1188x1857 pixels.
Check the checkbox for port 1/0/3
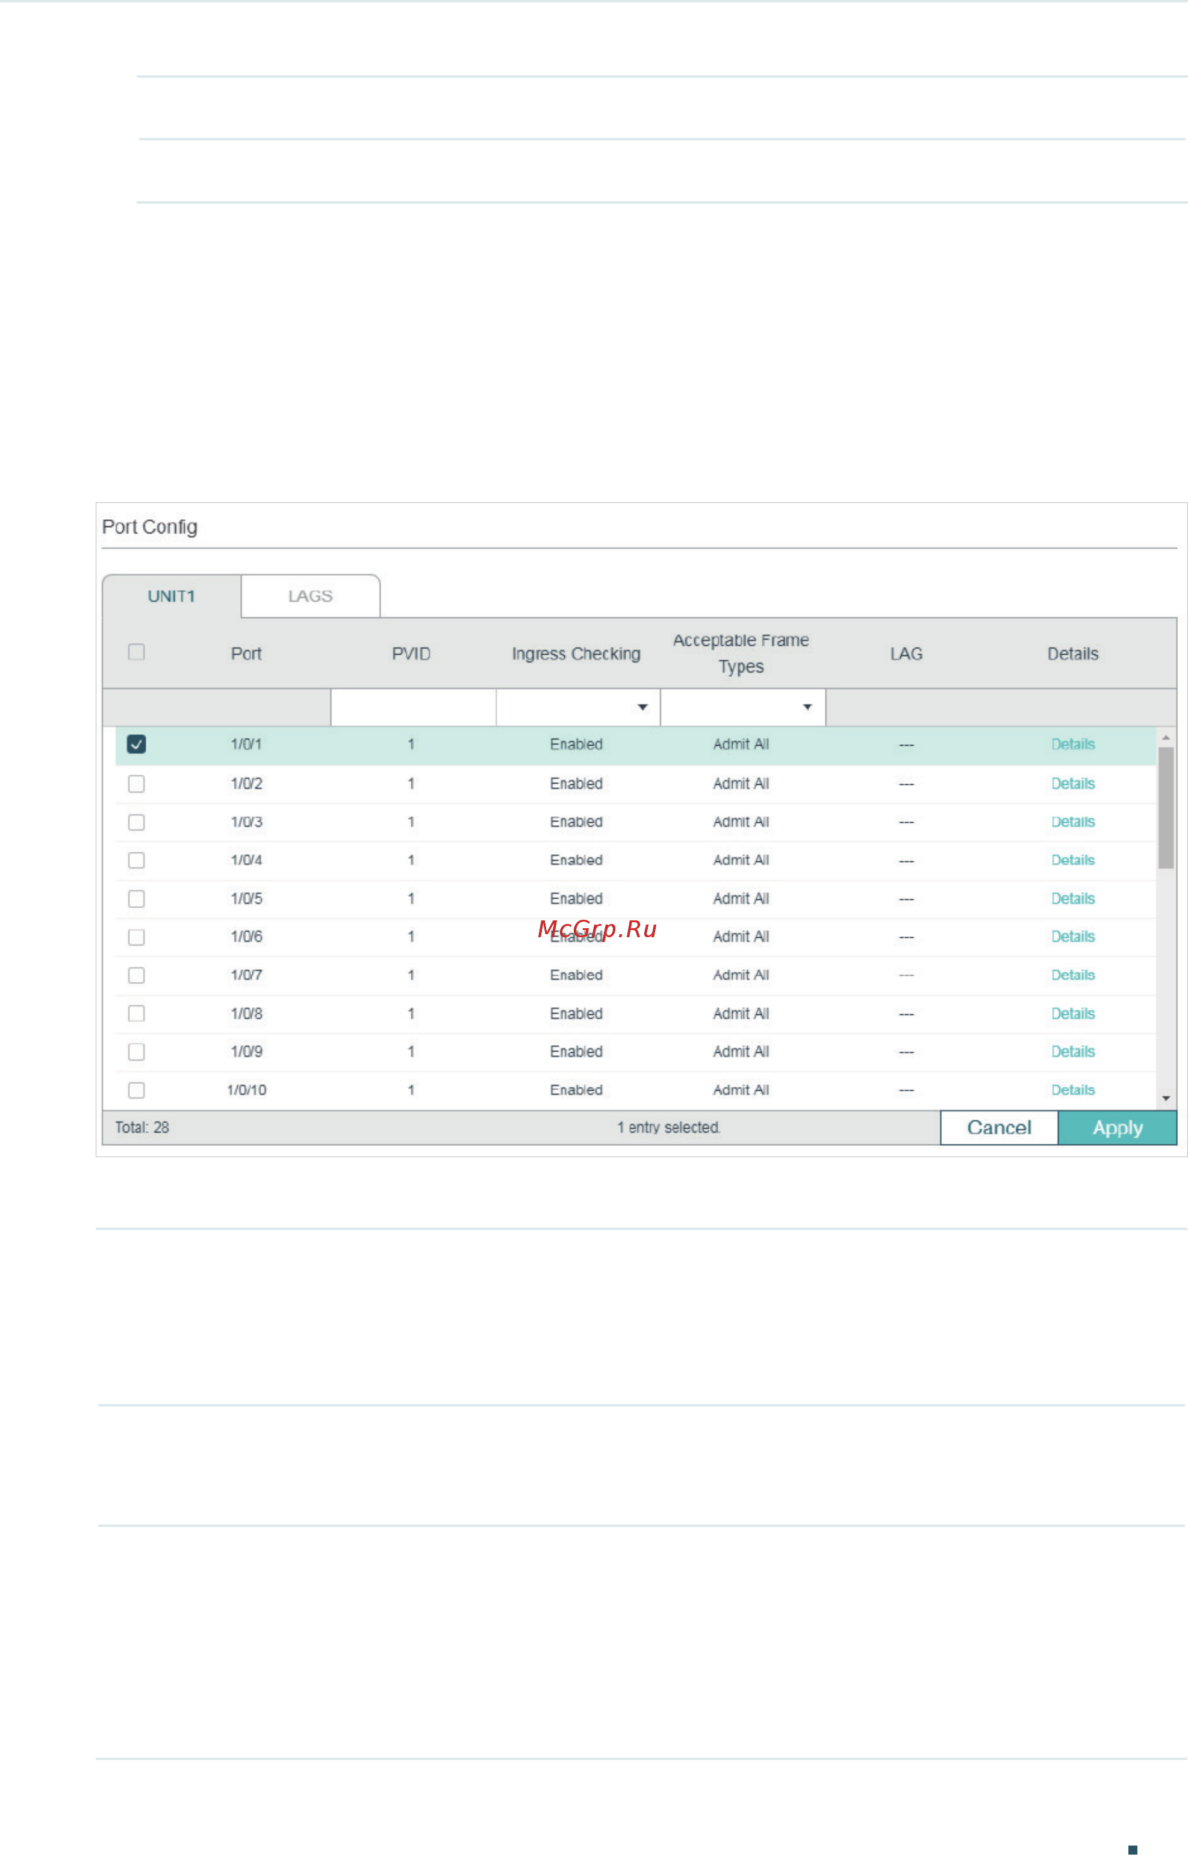137,822
